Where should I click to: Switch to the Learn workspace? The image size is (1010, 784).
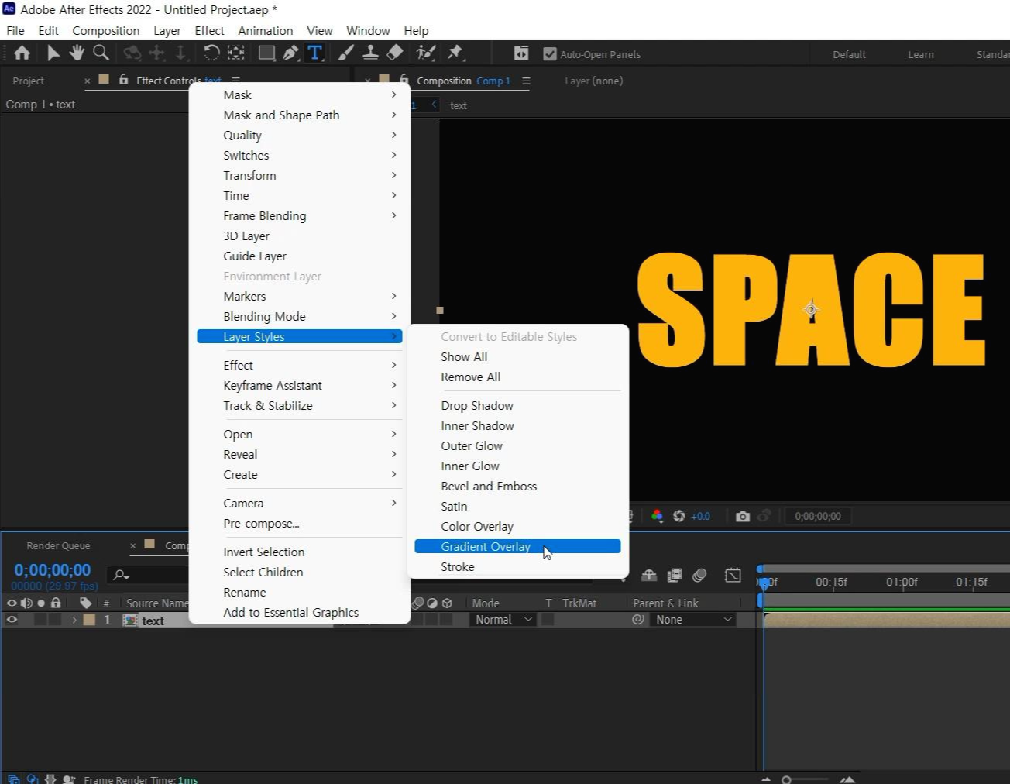(921, 54)
